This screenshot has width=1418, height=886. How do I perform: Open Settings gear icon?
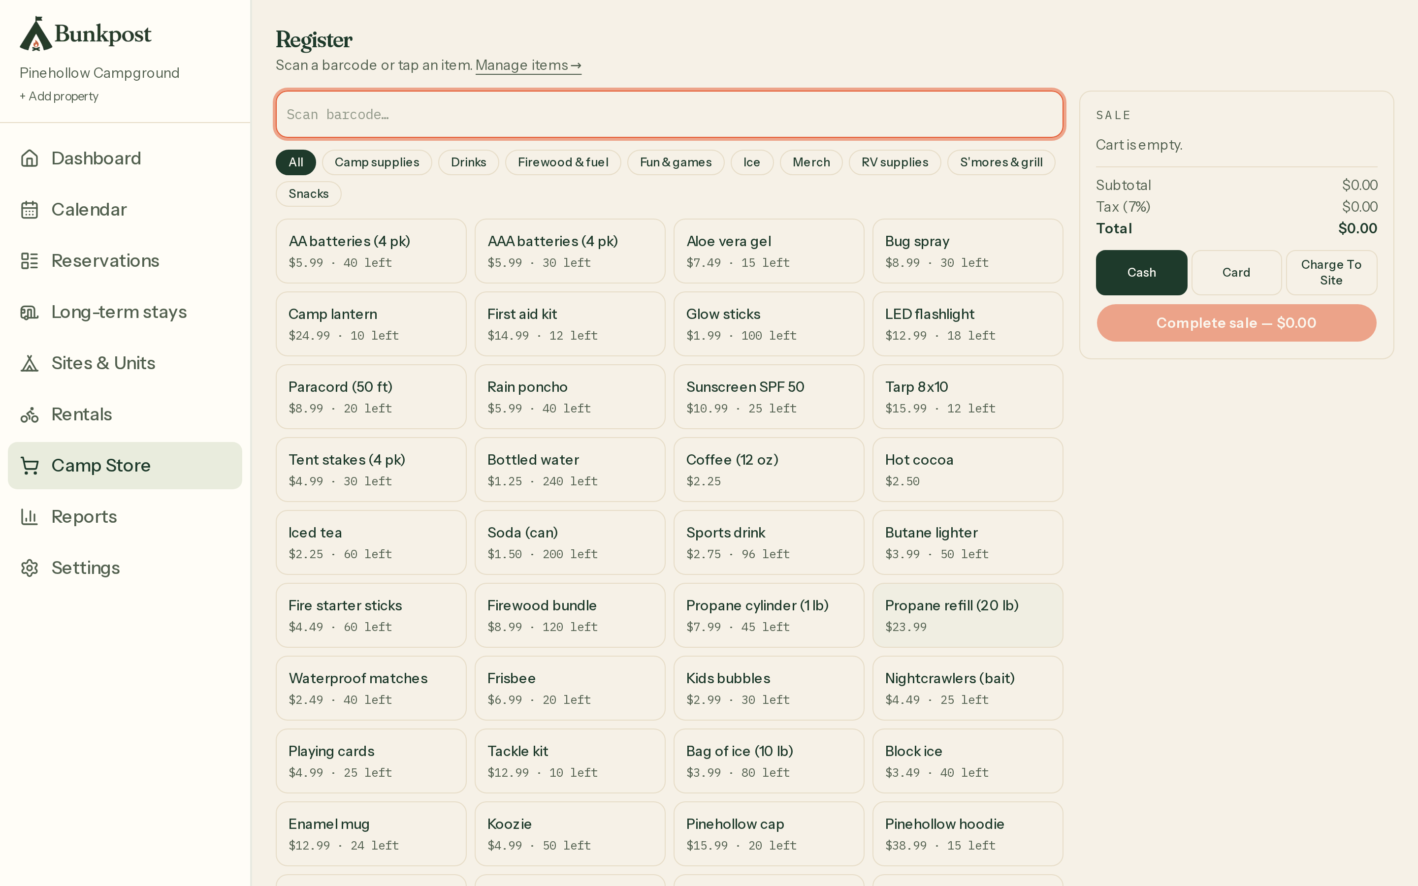click(30, 568)
